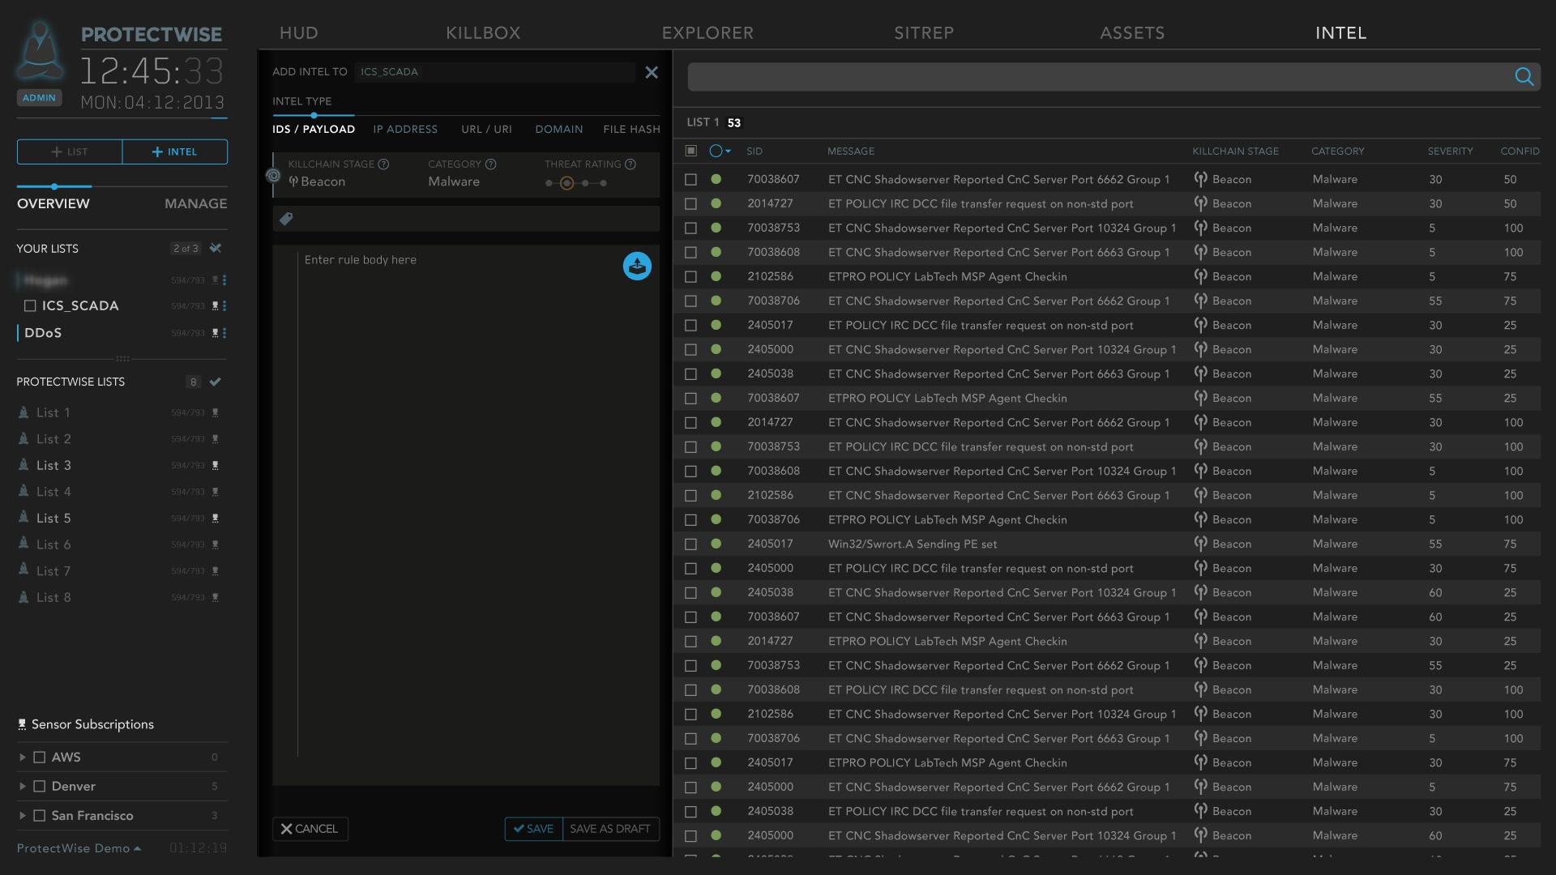
Task: Open Killchain Stage help question mark
Action: pyautogui.click(x=383, y=164)
